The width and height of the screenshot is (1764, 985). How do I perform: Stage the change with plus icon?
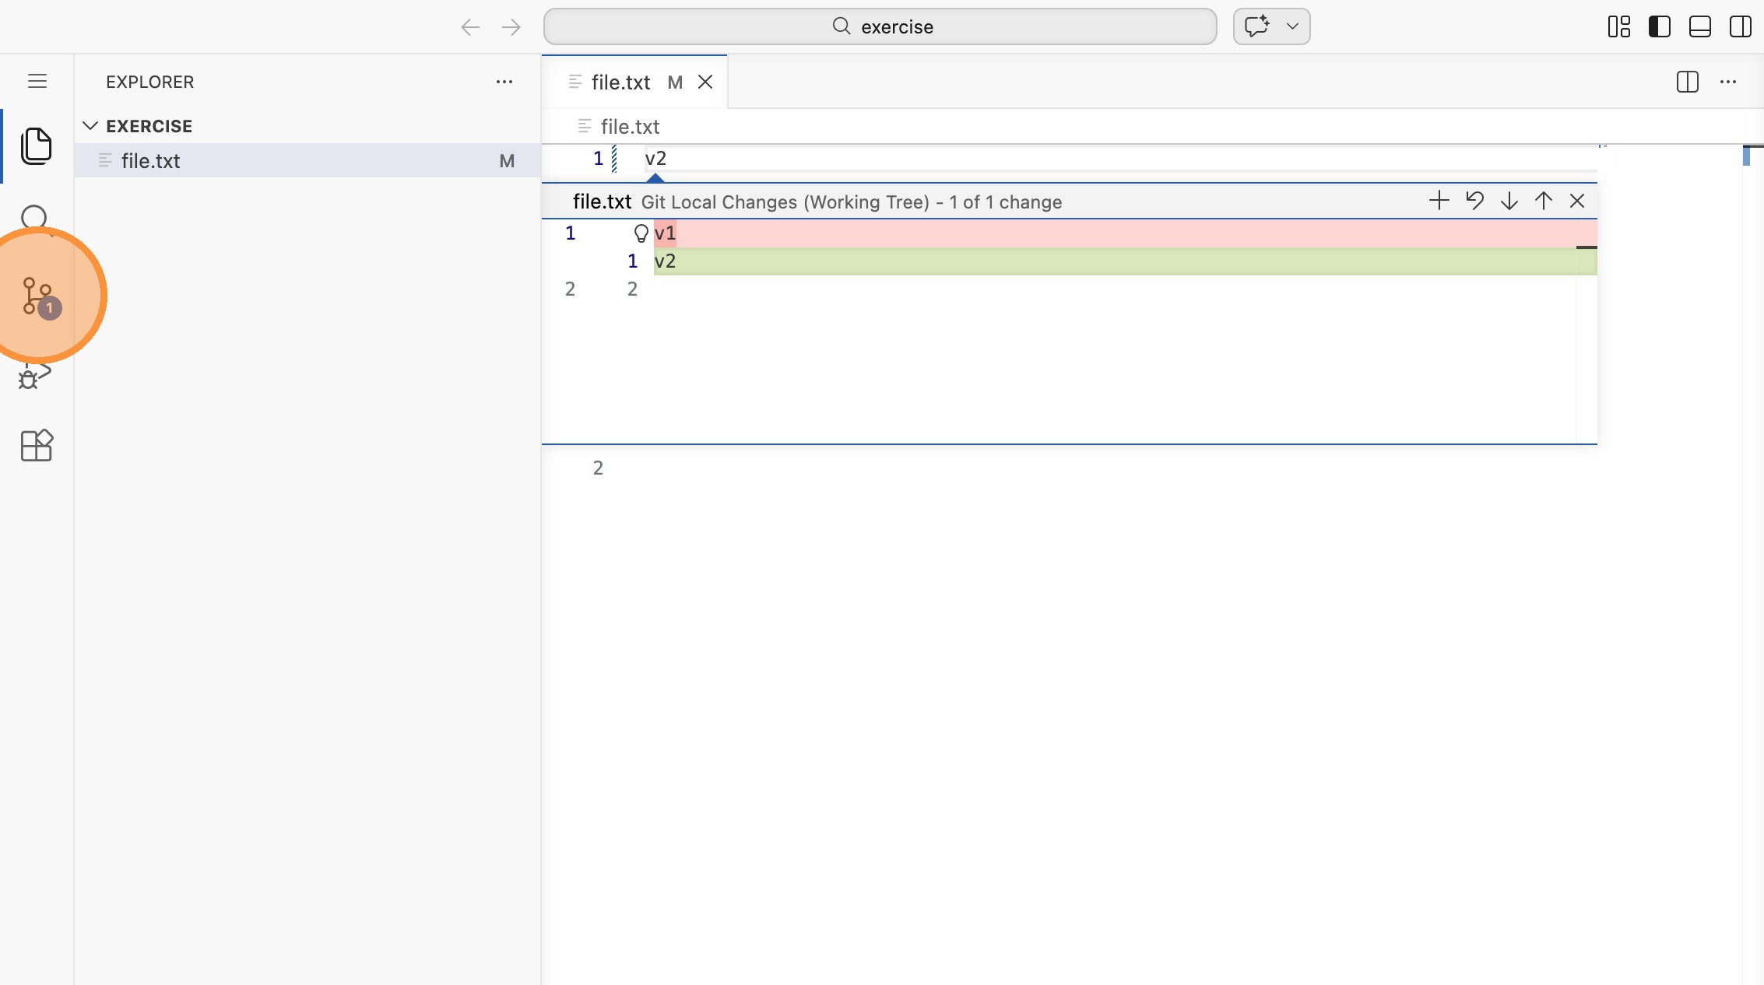coord(1439,201)
